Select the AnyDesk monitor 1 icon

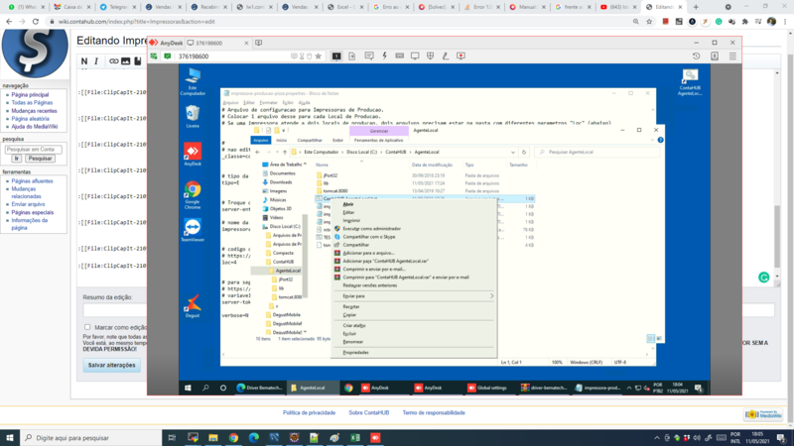pos(336,56)
